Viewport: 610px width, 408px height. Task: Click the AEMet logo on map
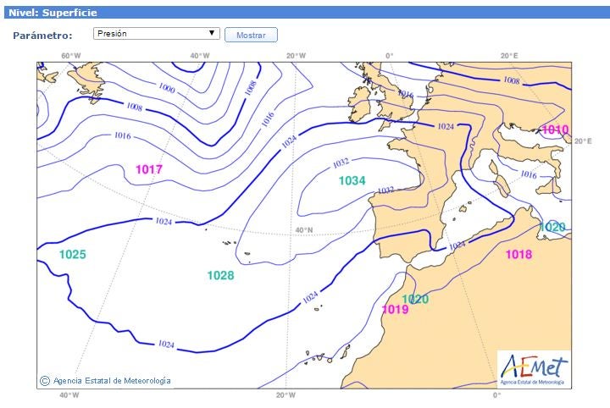point(533,368)
